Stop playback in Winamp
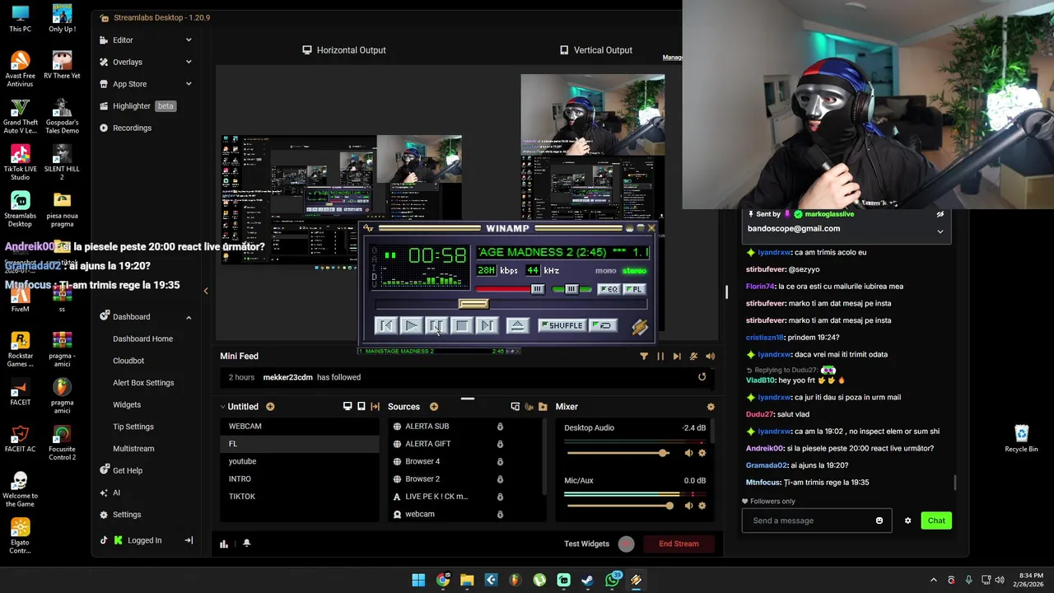Image resolution: width=1054 pixels, height=593 pixels. pos(462,326)
